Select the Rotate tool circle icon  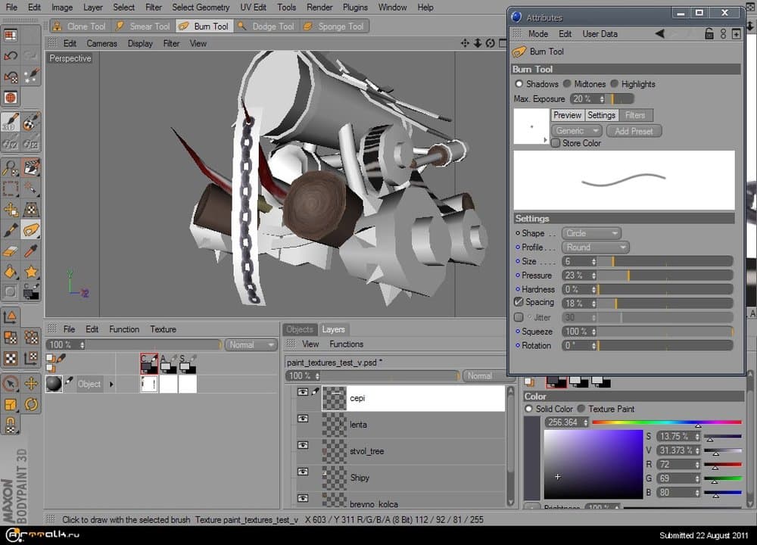[x=31, y=404]
